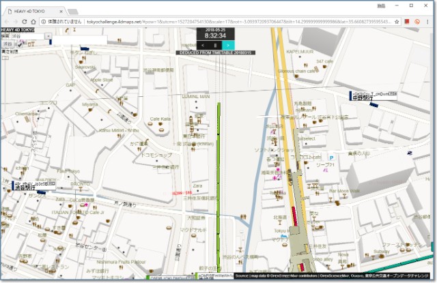Click the 8:32:34 clock display

(x=215, y=36)
